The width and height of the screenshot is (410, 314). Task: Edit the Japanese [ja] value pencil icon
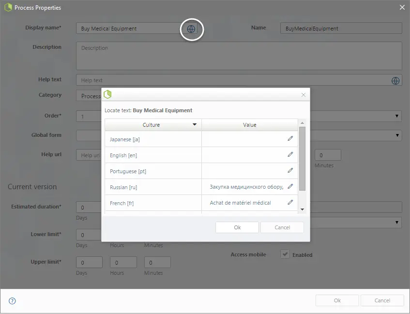(290, 138)
